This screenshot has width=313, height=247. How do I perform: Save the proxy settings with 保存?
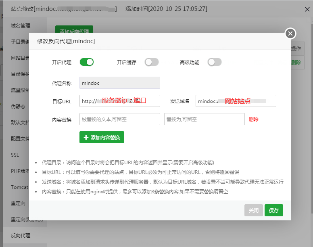pos(274,210)
